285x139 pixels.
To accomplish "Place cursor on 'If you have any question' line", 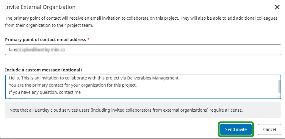I will 45,92.
